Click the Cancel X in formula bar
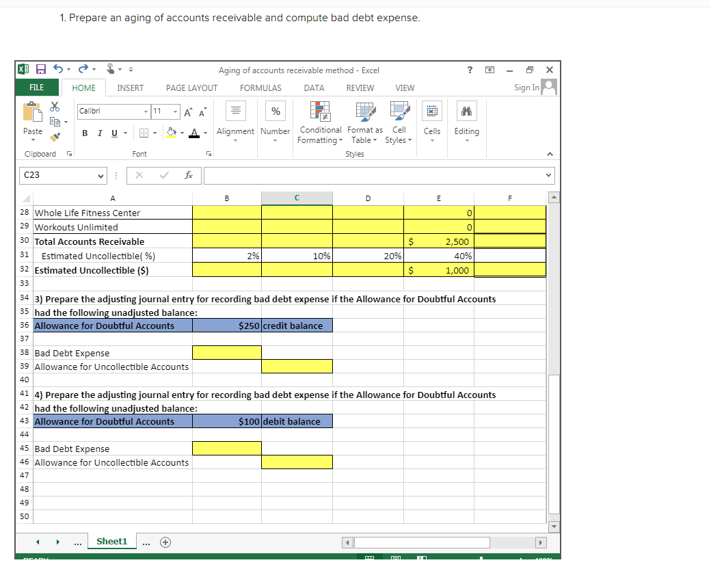This screenshot has width=711, height=569. pyautogui.click(x=139, y=175)
